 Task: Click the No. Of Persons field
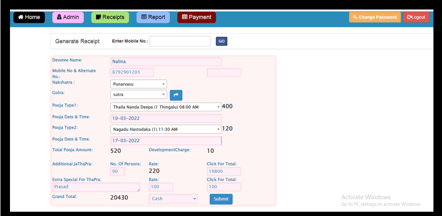point(117,171)
